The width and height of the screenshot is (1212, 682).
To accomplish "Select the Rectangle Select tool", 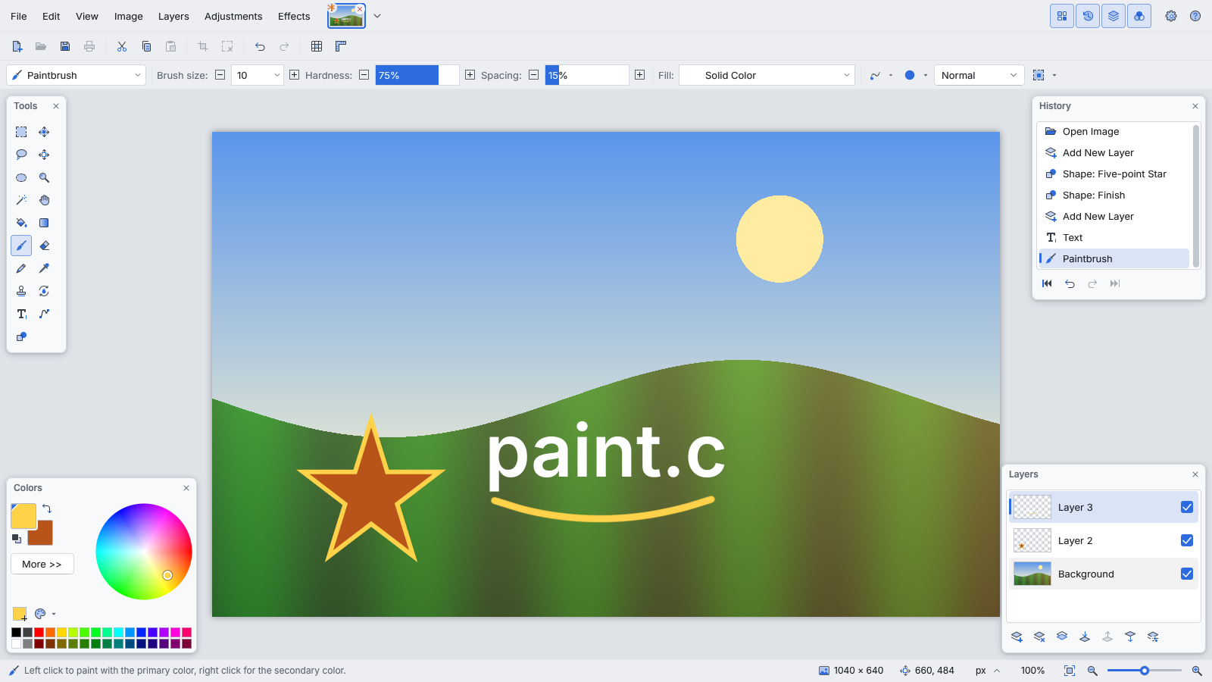I will (21, 132).
